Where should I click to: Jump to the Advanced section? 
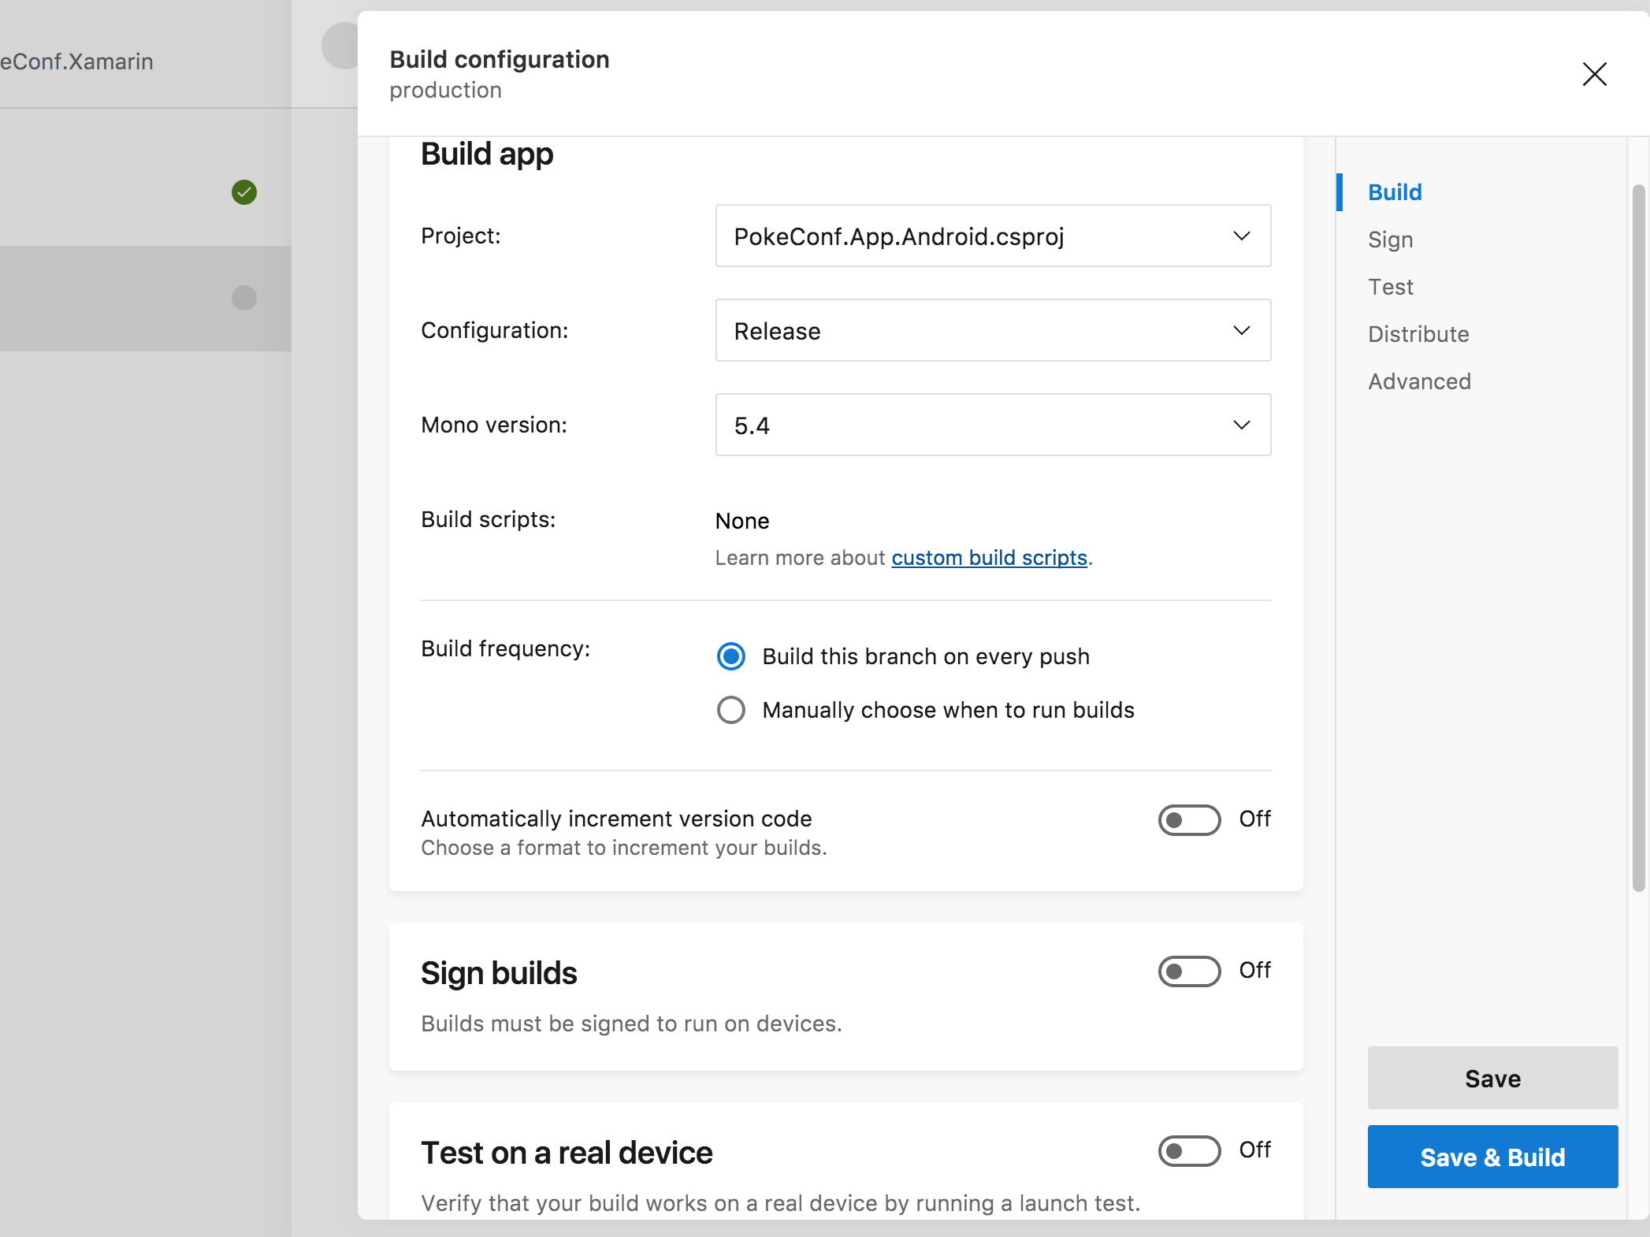[1419, 381]
